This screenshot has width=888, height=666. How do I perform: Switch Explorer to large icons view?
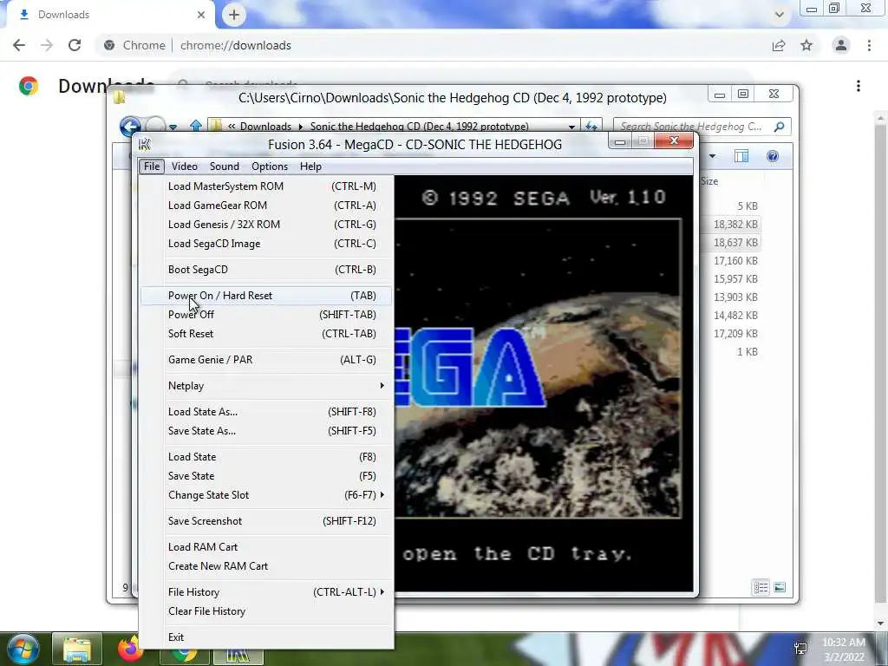coord(780,588)
